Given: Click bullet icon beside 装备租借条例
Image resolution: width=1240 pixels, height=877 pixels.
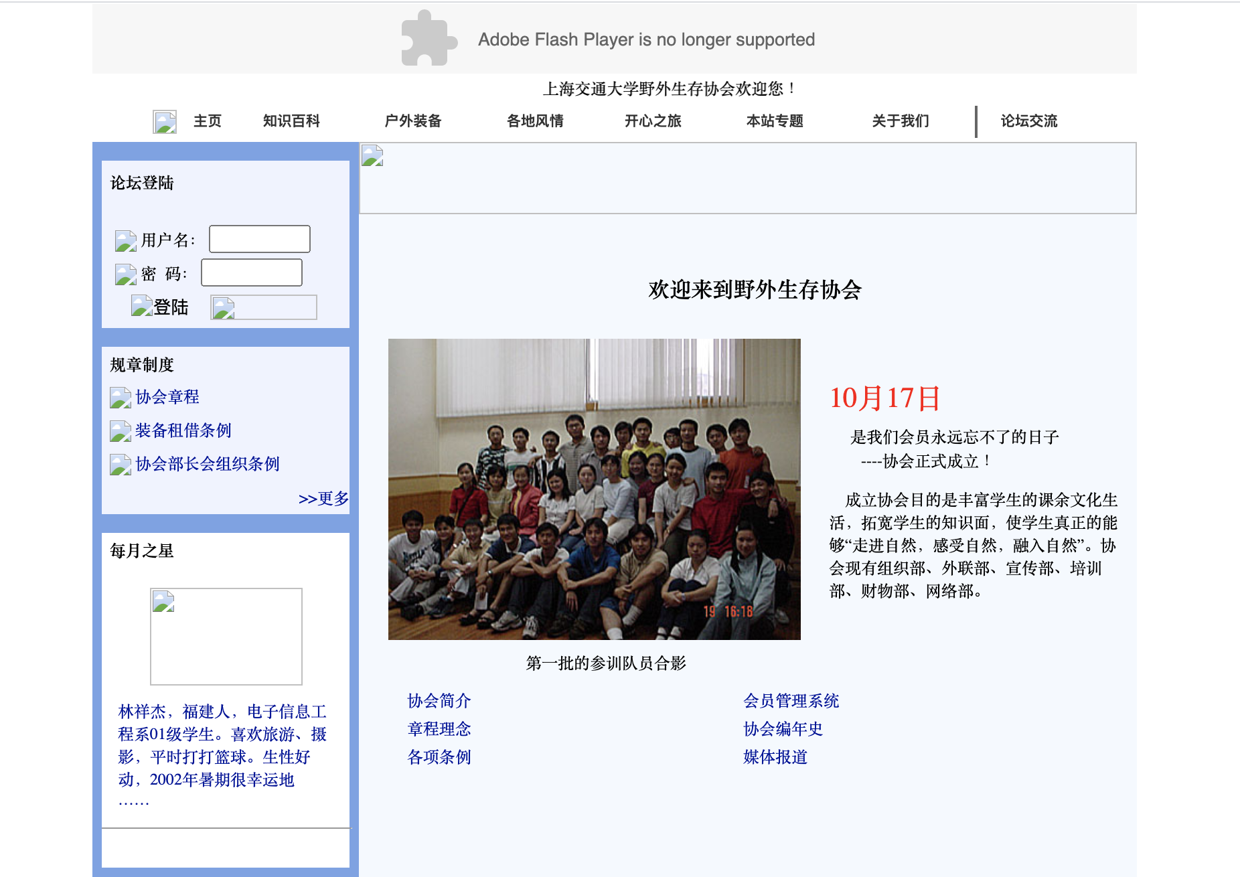Looking at the screenshot, I should 121,431.
